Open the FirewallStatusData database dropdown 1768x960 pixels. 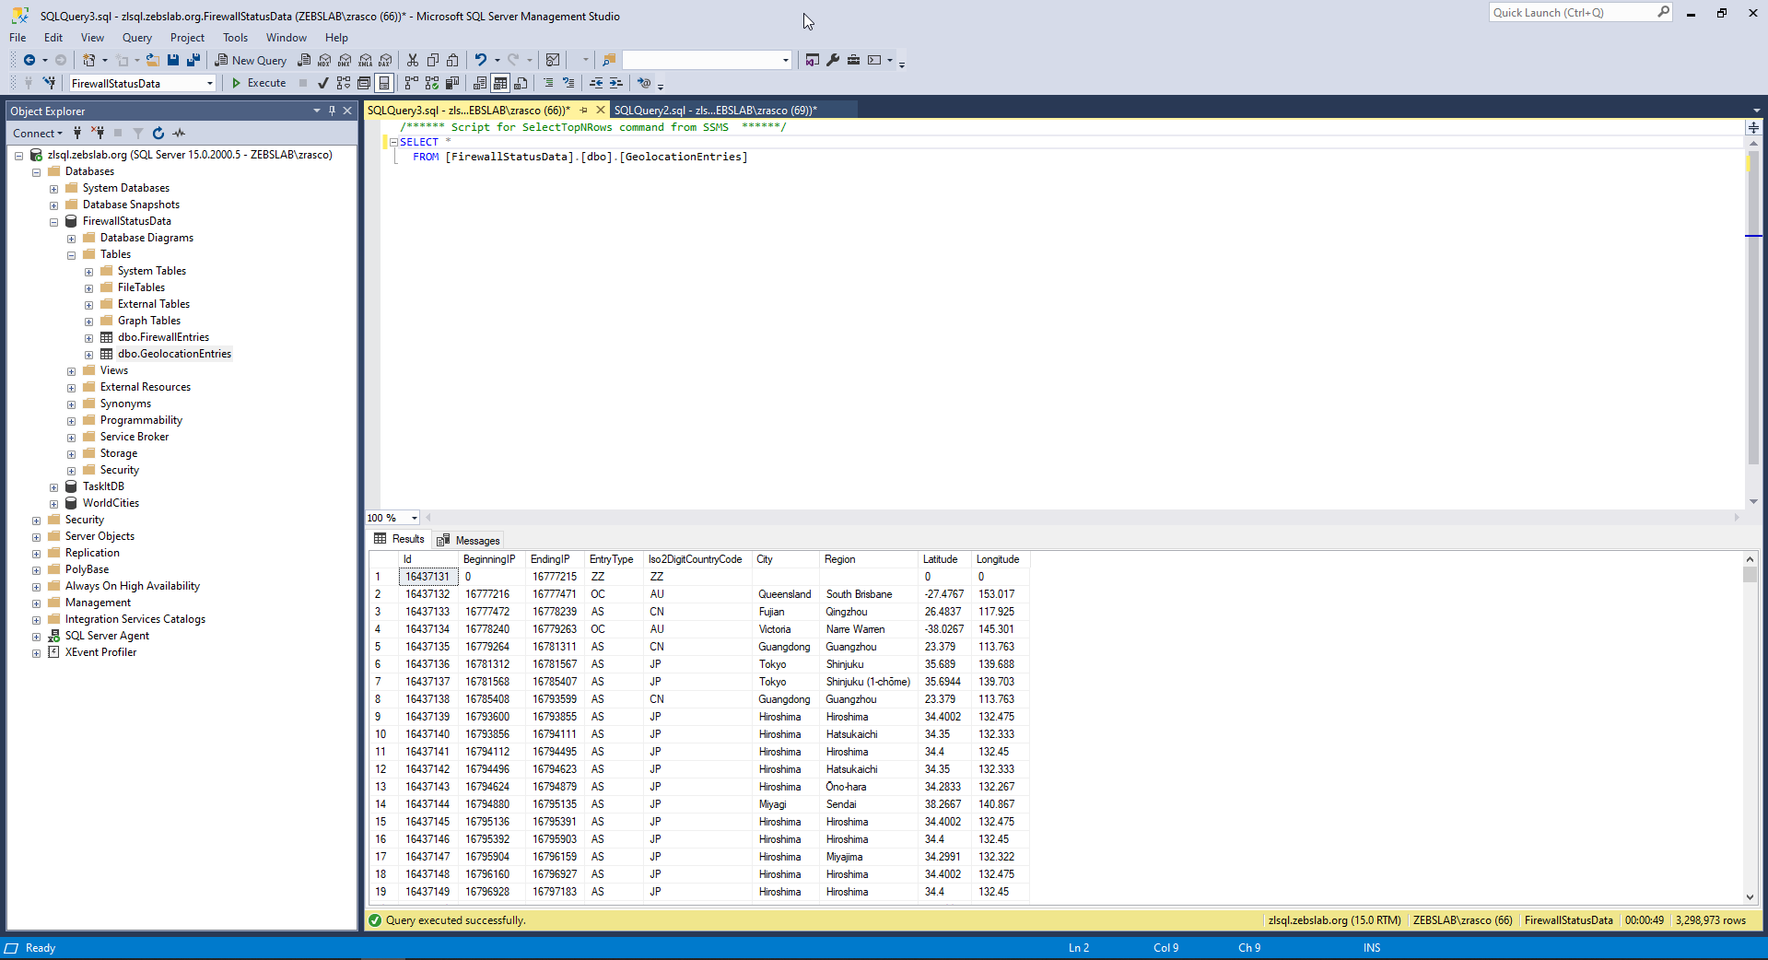[x=210, y=84]
